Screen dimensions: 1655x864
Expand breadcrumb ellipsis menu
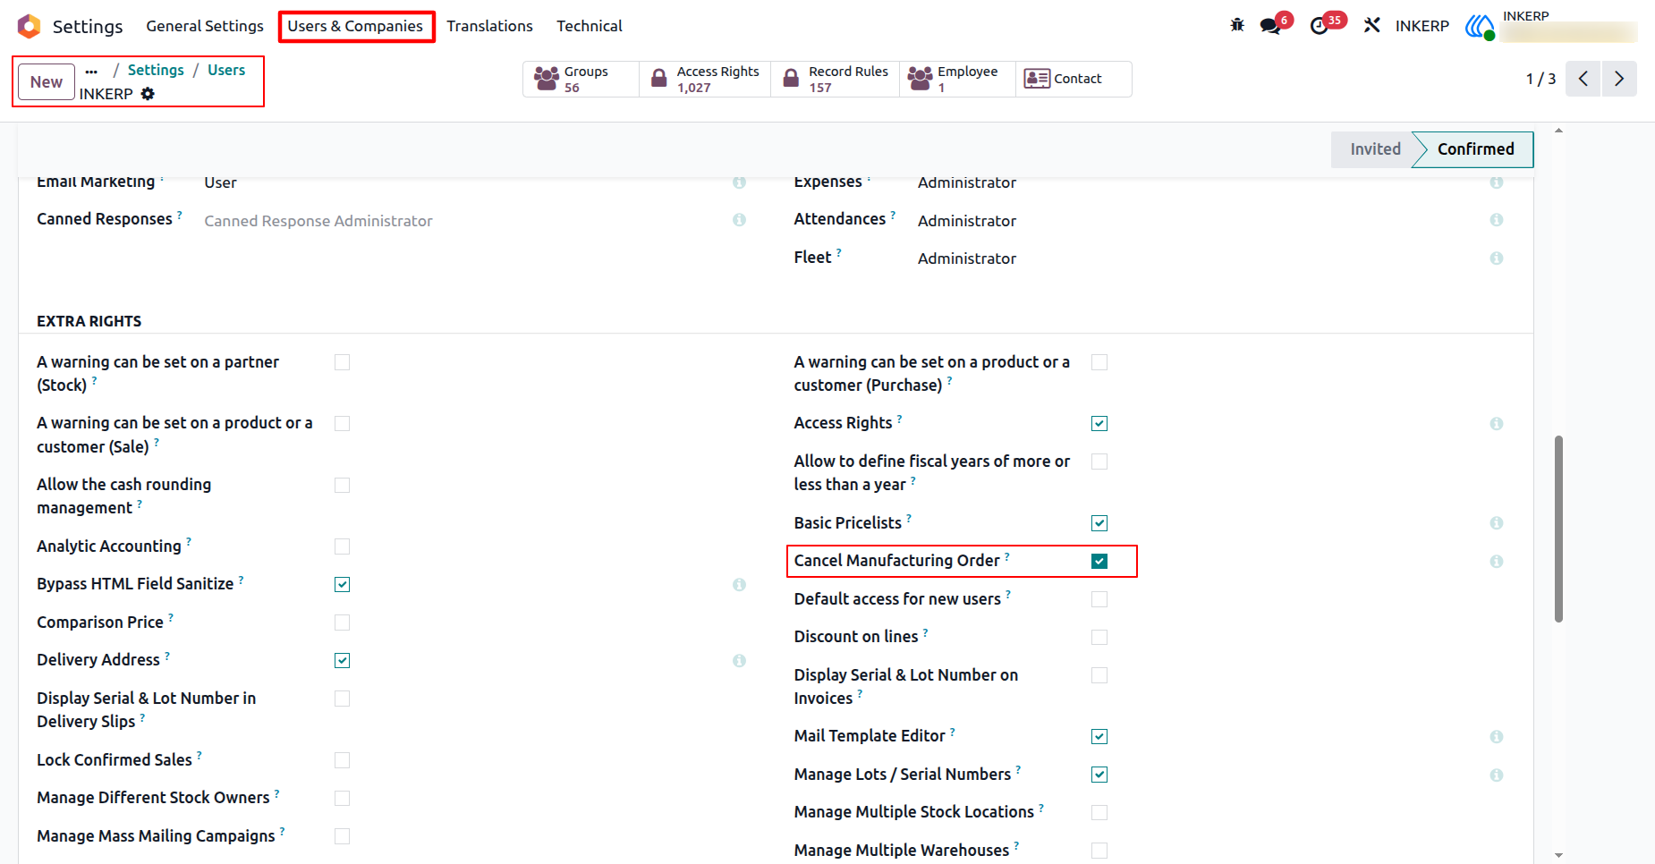[x=91, y=71]
